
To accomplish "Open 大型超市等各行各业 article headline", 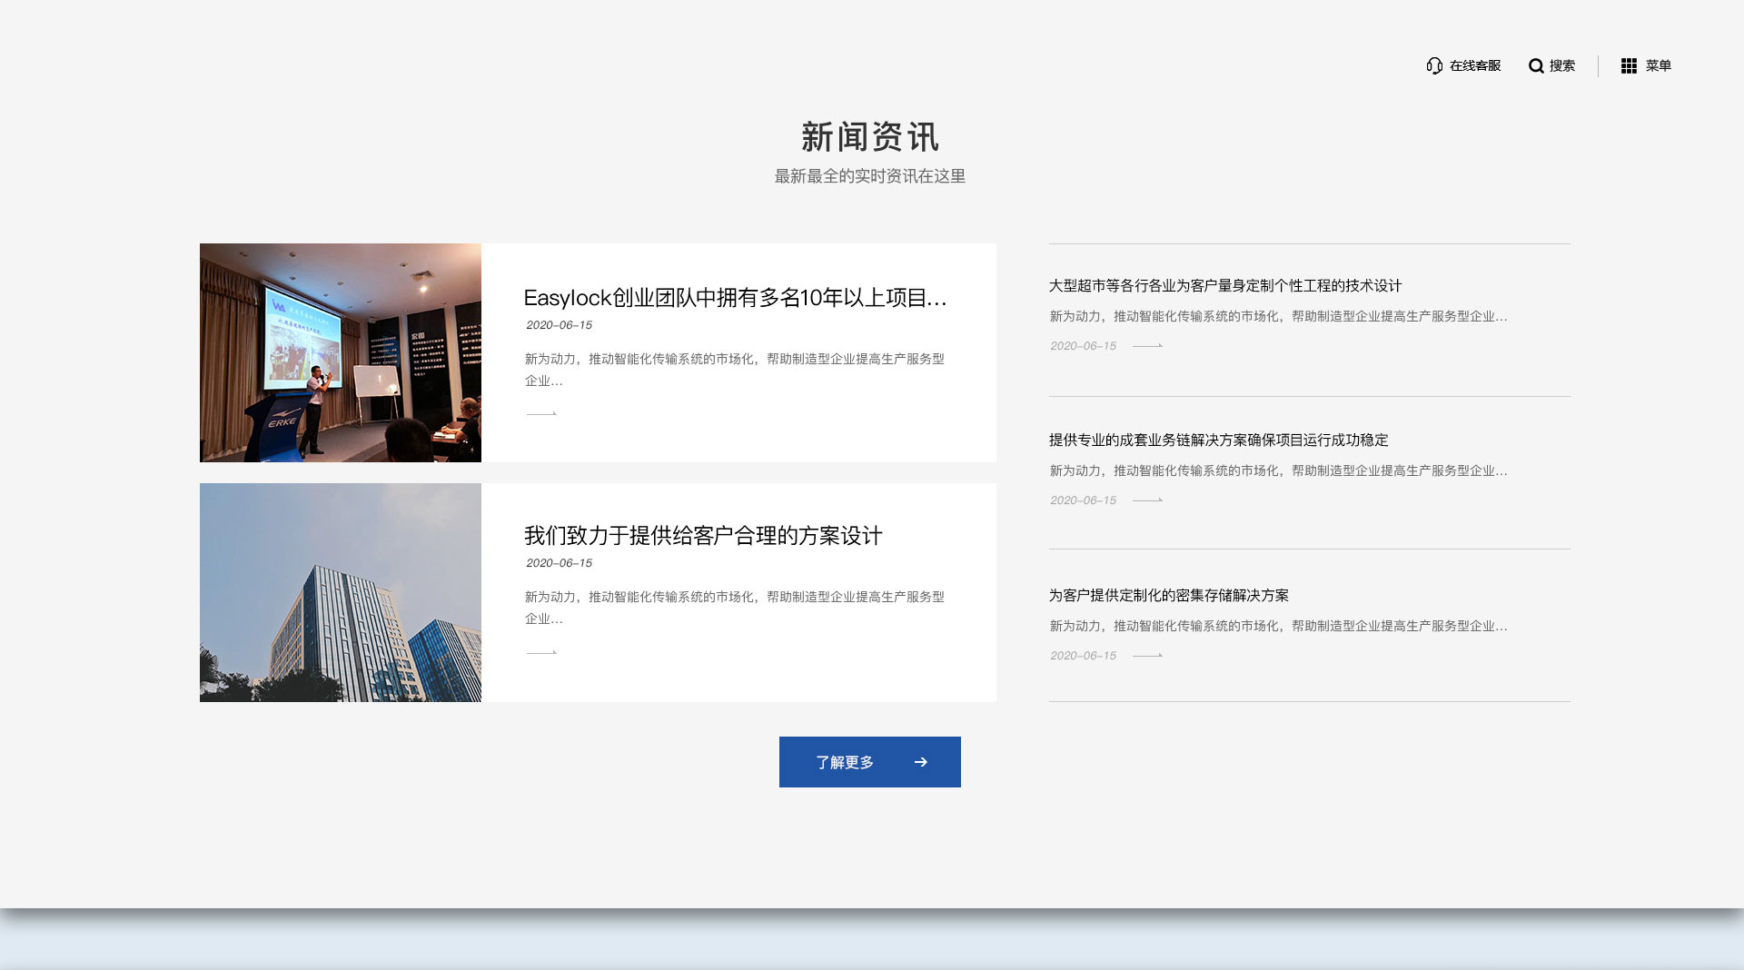I will (x=1224, y=286).
